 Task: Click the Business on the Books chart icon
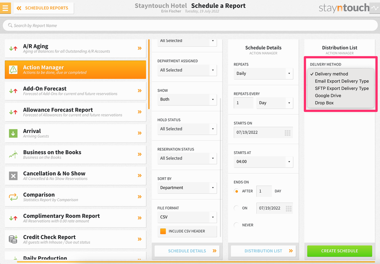[13, 155]
